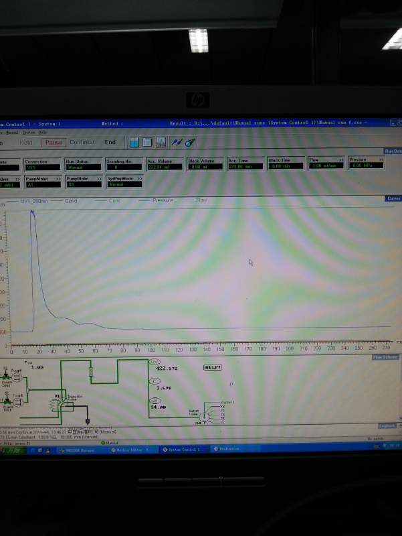
Task: Select the Curves pane tab
Action: (393, 198)
